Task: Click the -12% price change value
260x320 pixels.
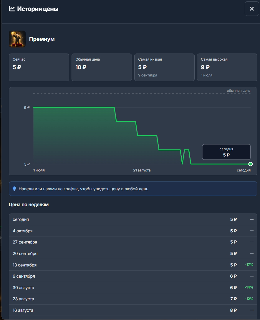Action: tap(249, 299)
